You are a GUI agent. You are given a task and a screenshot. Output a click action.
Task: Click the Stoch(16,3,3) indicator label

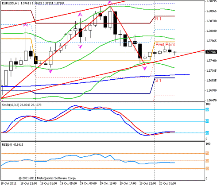22,105
